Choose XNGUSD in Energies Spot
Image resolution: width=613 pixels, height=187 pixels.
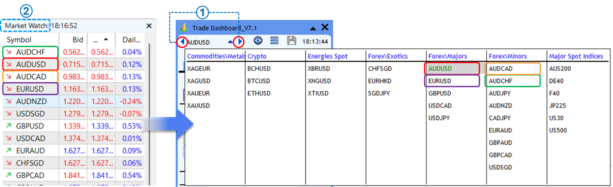coord(319,81)
